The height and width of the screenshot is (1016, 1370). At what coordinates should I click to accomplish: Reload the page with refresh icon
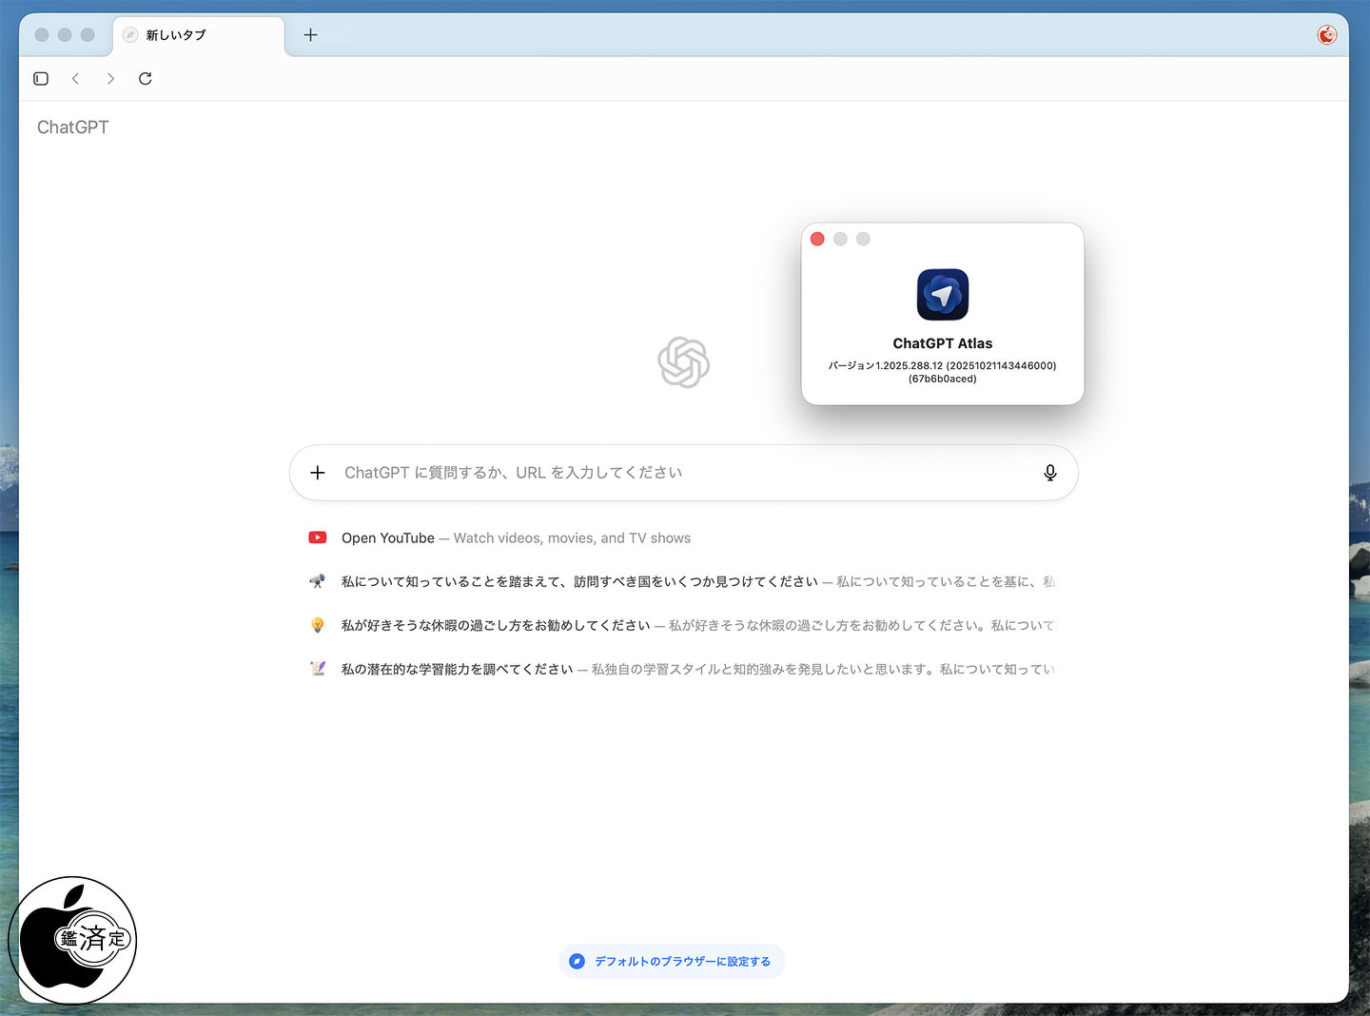click(146, 79)
